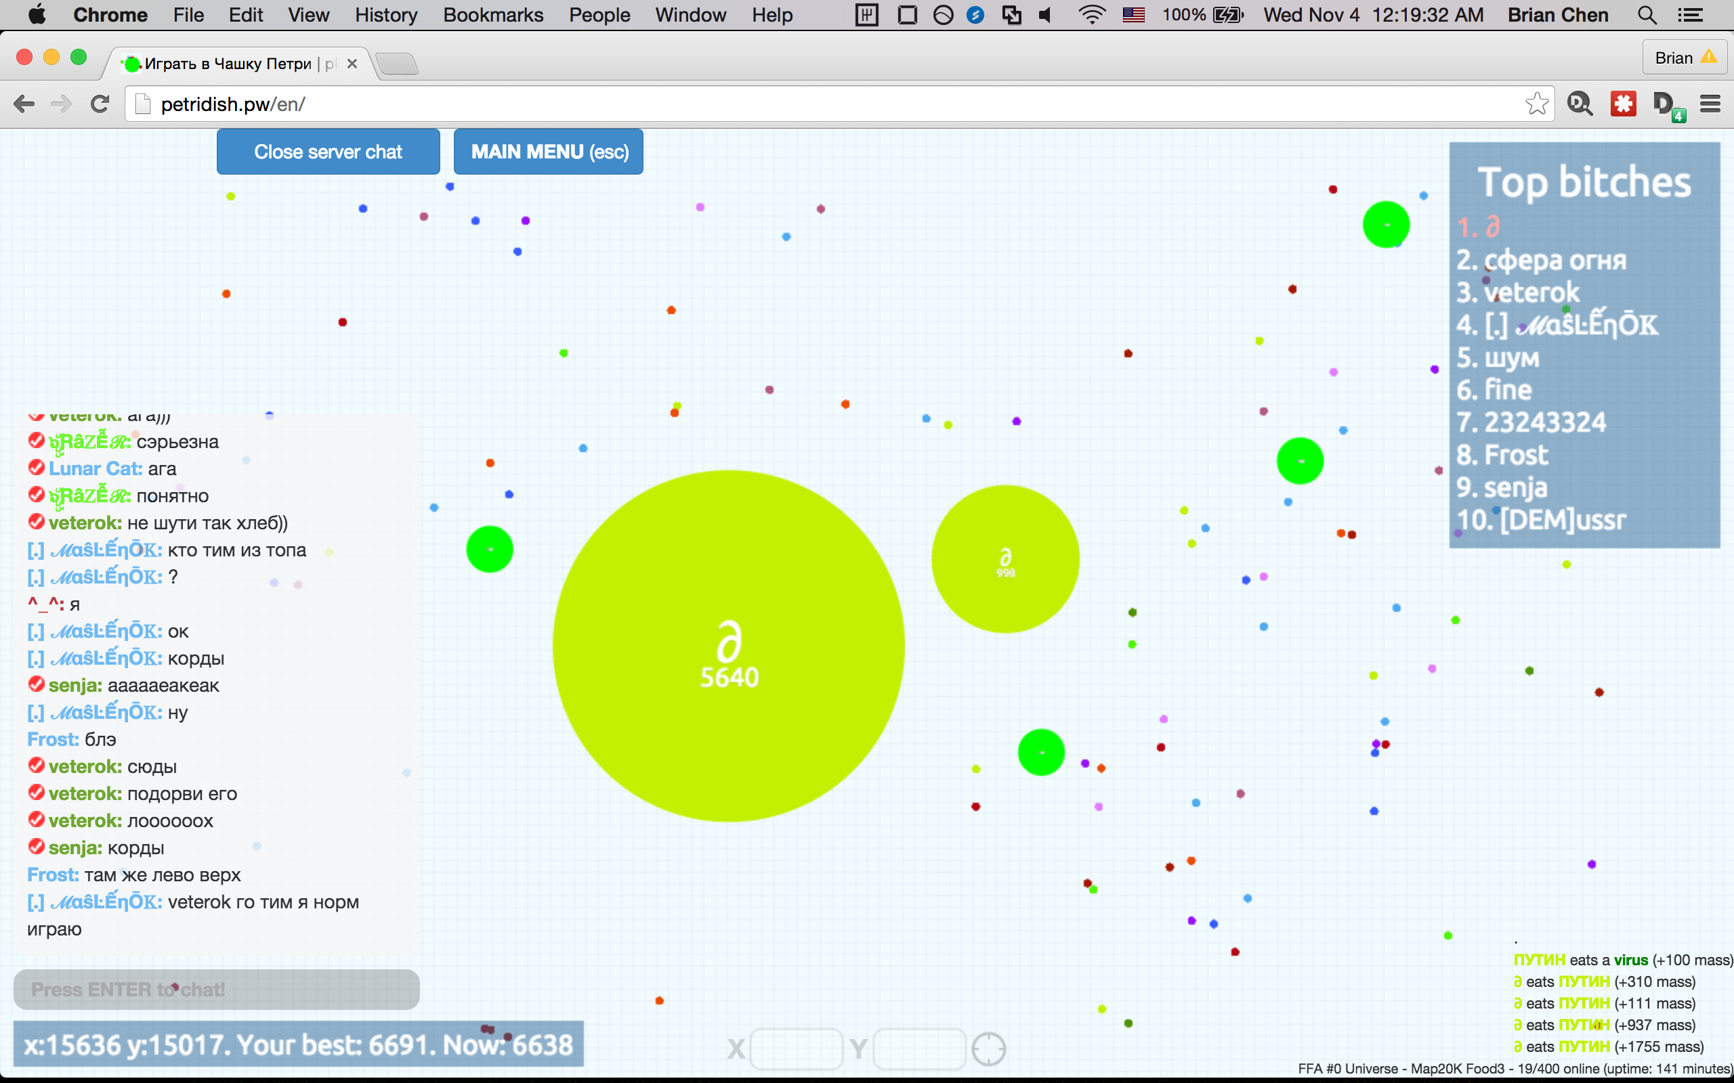Click the MAIN MENU (esc) button
Image resolution: width=1734 pixels, height=1083 pixels.
[x=549, y=152]
